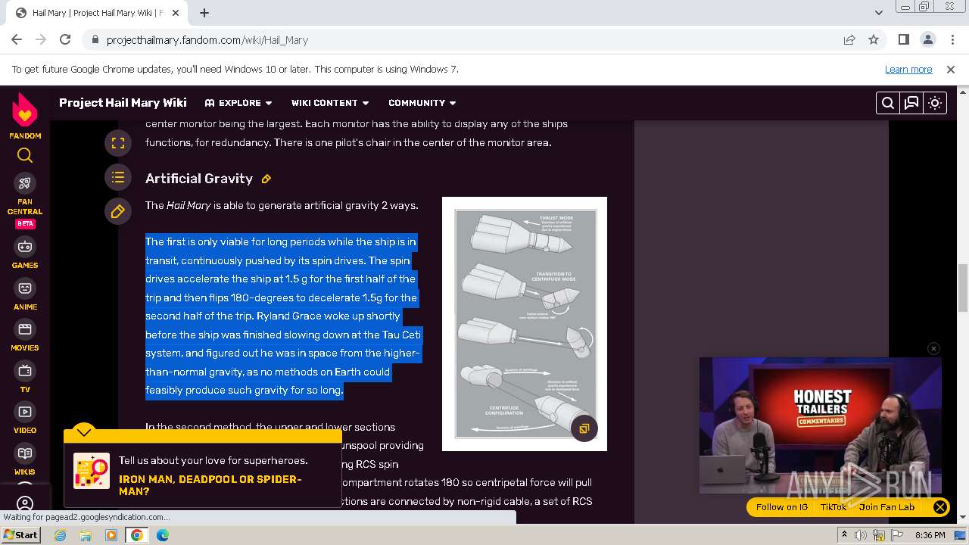Go to the Video section
969x545 pixels.
(x=25, y=419)
